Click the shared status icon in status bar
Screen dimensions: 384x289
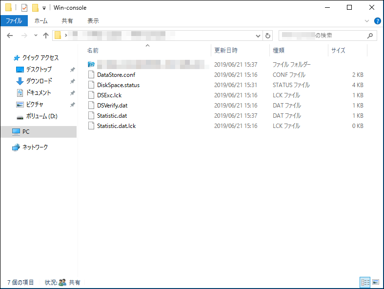(62, 282)
